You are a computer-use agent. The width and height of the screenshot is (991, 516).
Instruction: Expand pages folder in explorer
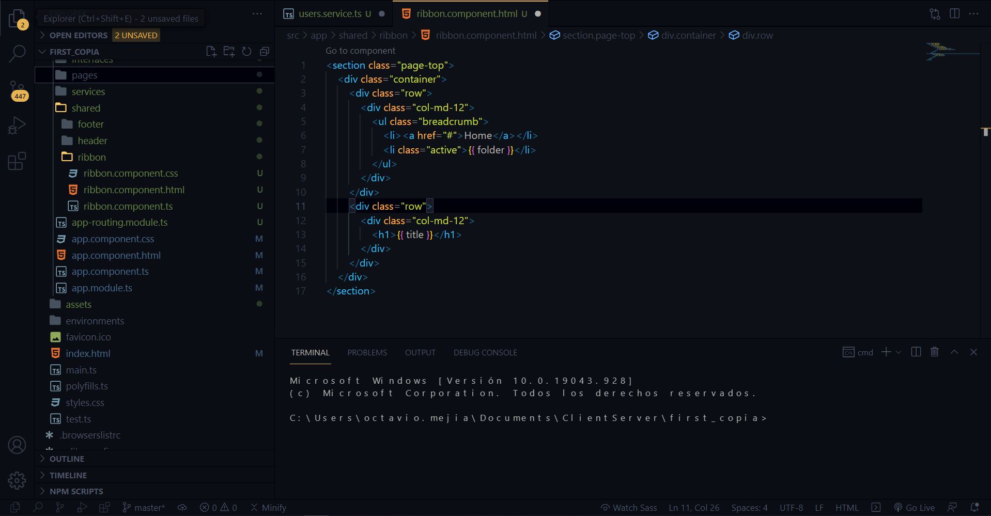click(154, 75)
